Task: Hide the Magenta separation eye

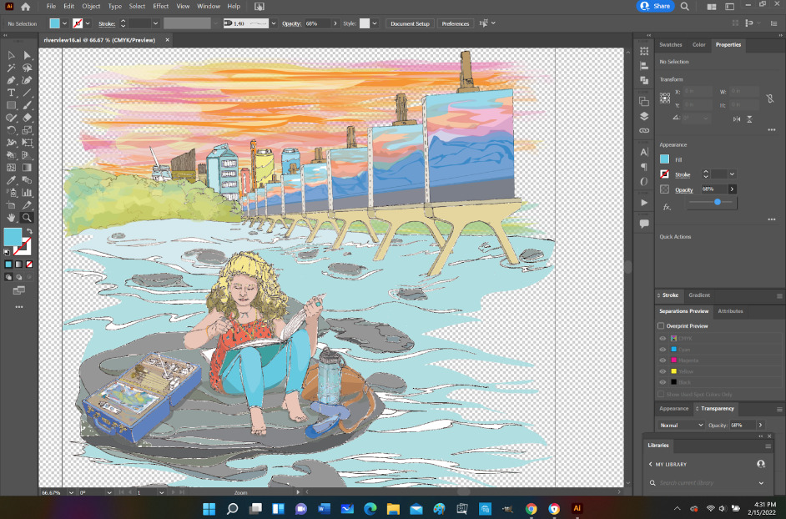Action: click(663, 360)
